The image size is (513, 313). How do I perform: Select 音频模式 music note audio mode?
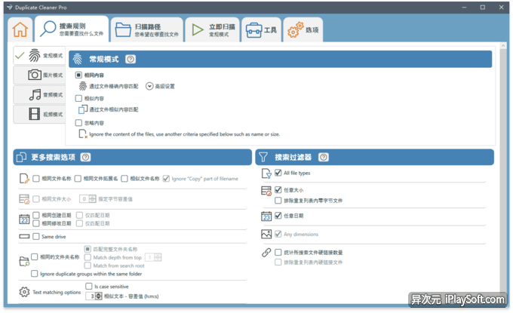click(x=39, y=95)
